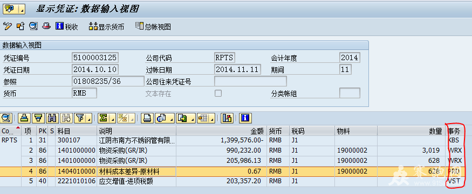472x194 pixels.
Task: Click the export icon
Action: pos(182,118)
